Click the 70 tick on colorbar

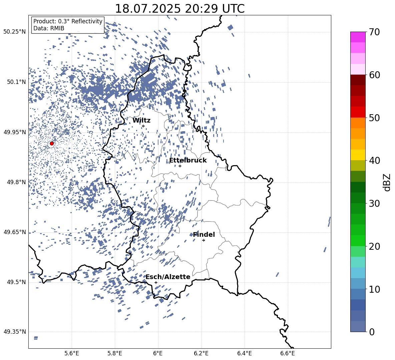[374, 32]
